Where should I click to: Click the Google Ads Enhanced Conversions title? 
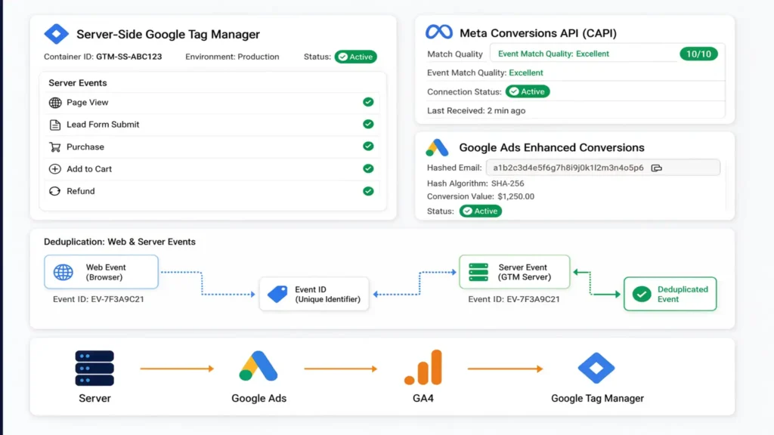coord(551,147)
